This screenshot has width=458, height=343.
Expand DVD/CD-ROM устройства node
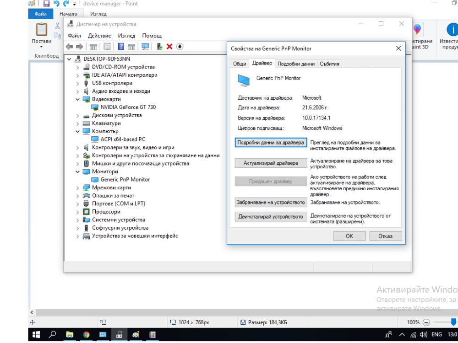(x=77, y=67)
